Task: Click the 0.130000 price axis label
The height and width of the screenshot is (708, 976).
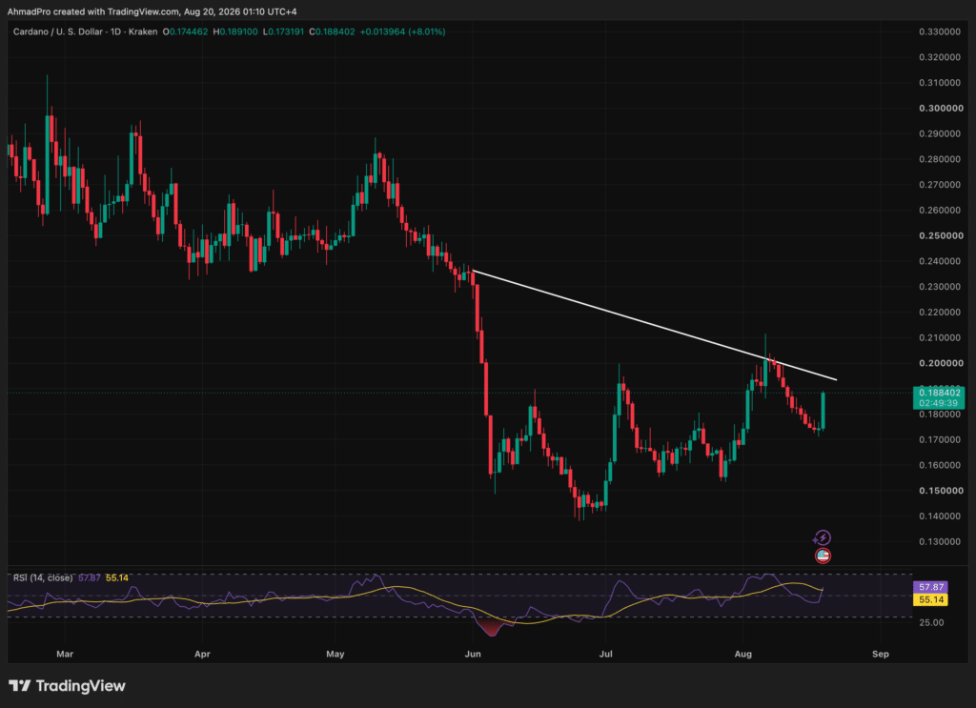Action: (939, 542)
